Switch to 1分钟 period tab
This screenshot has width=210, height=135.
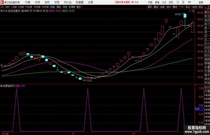pos(14,7)
